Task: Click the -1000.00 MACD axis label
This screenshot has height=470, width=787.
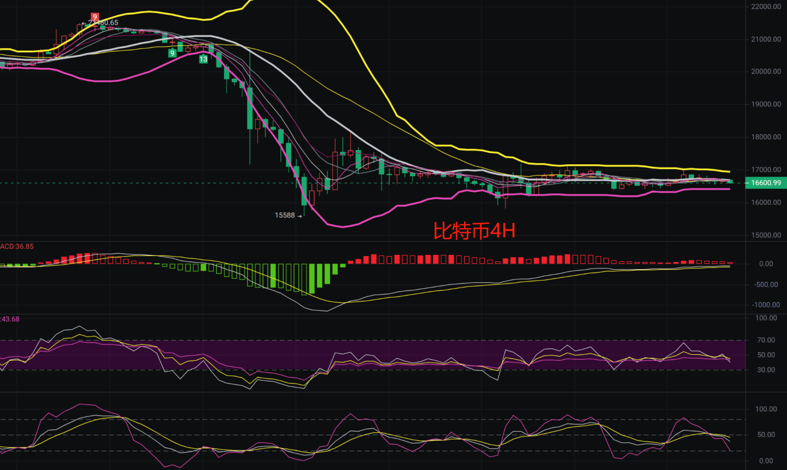Action: coord(765,305)
